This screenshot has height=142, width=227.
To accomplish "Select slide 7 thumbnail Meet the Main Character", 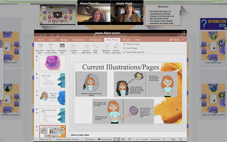I will click(52, 98).
